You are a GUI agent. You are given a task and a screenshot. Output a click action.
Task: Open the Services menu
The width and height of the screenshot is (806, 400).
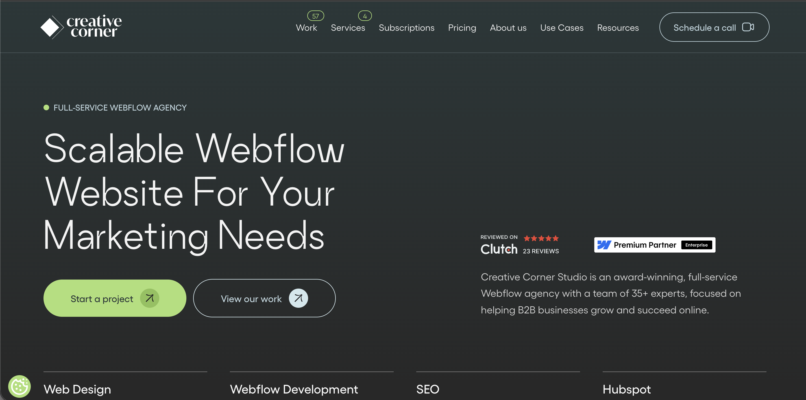click(x=348, y=28)
